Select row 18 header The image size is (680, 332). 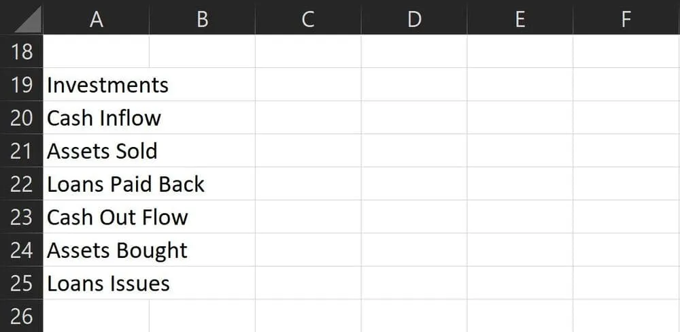(x=21, y=51)
